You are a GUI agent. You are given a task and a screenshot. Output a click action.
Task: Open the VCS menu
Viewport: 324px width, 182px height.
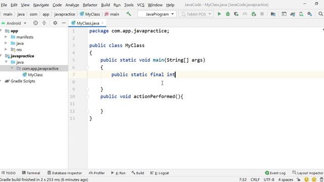141,5
